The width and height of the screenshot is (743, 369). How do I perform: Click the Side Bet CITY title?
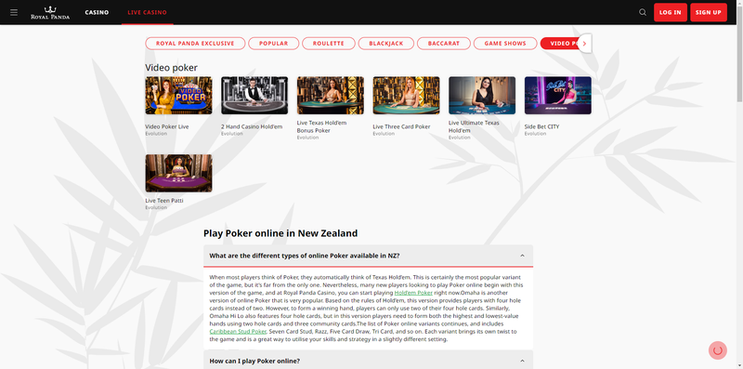tap(541, 126)
